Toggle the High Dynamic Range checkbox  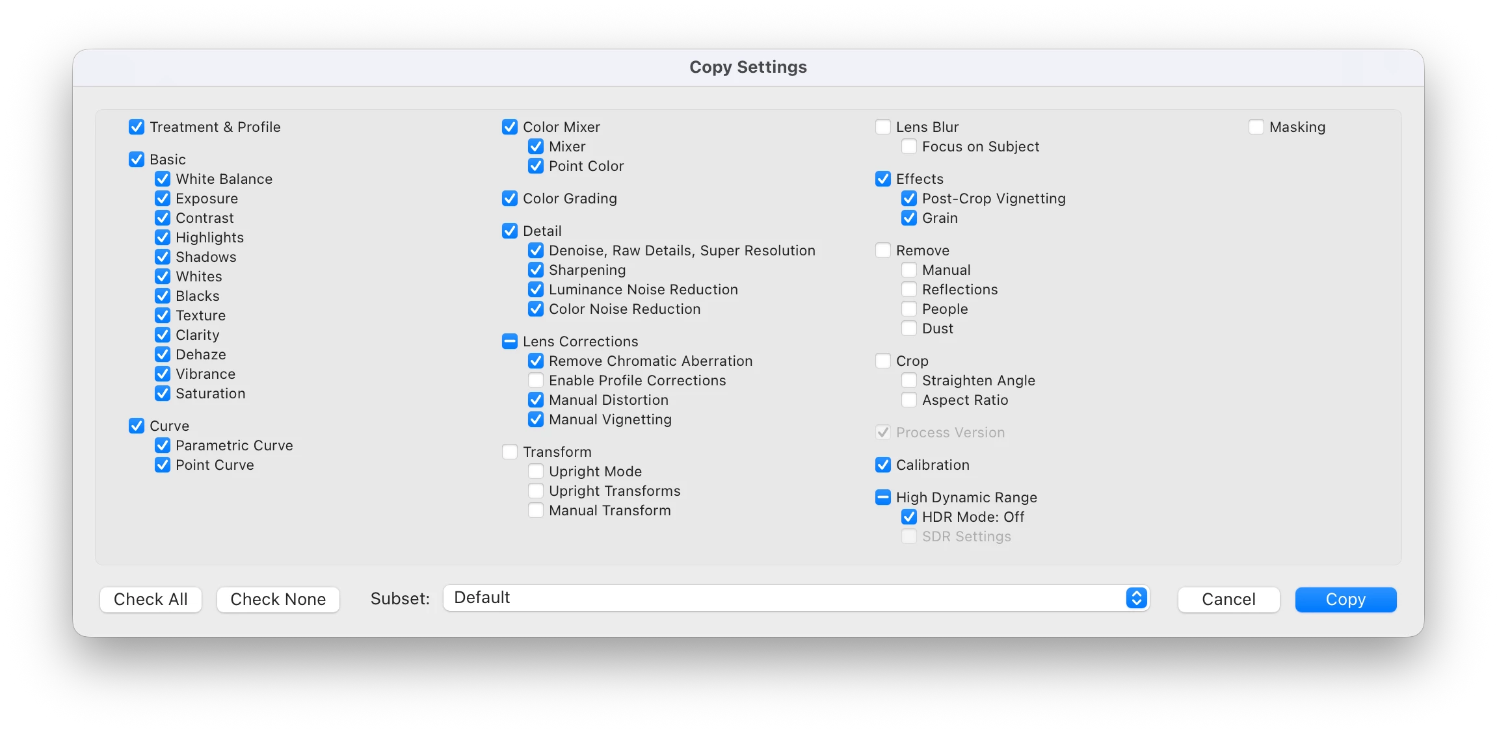coord(883,498)
